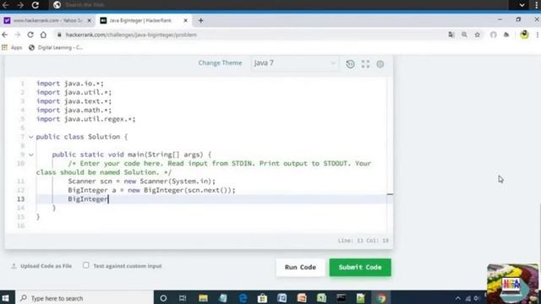Click the globe icon in the top dark bar
The width and height of the screenshot is (541, 304).
pyautogui.click(x=57, y=5)
